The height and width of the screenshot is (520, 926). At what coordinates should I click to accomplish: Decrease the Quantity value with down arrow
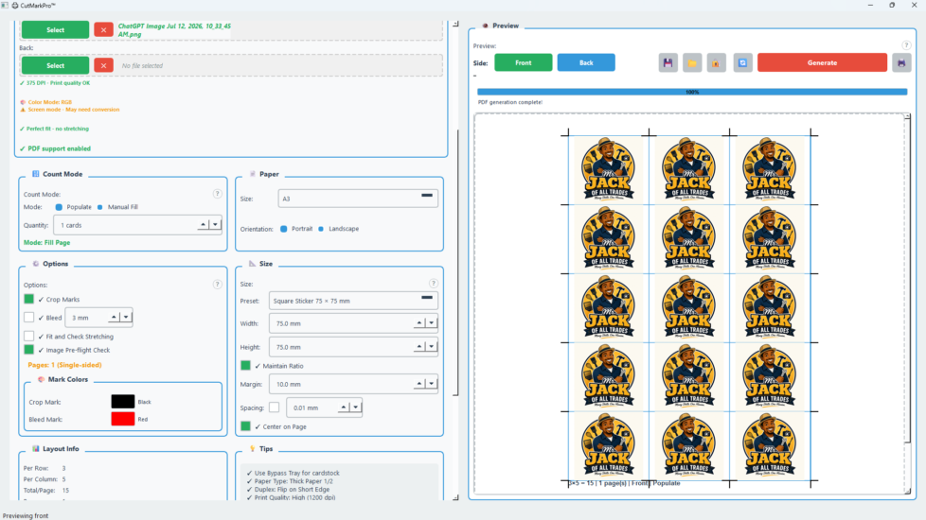(215, 225)
